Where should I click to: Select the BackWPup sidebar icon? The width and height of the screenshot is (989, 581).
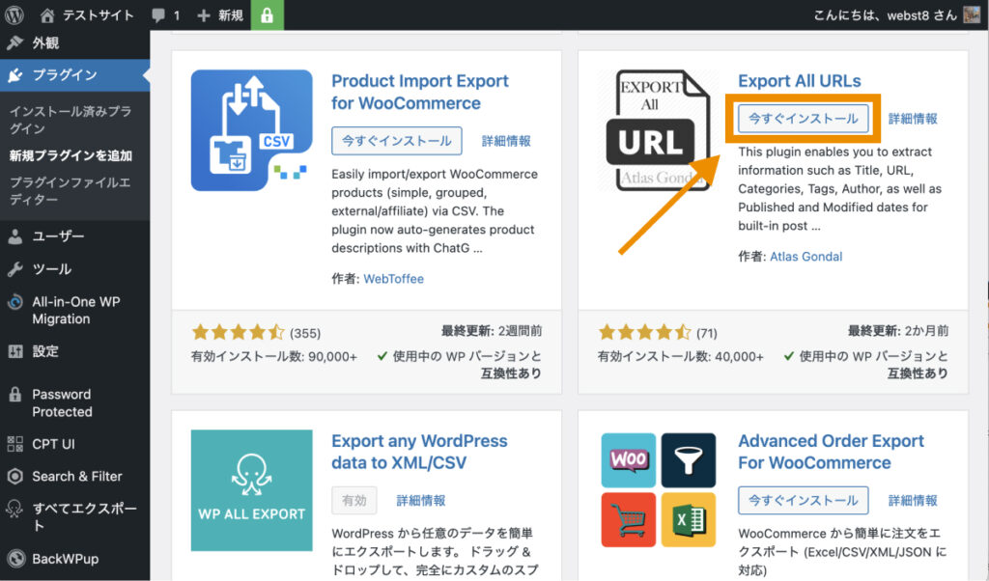(16, 559)
